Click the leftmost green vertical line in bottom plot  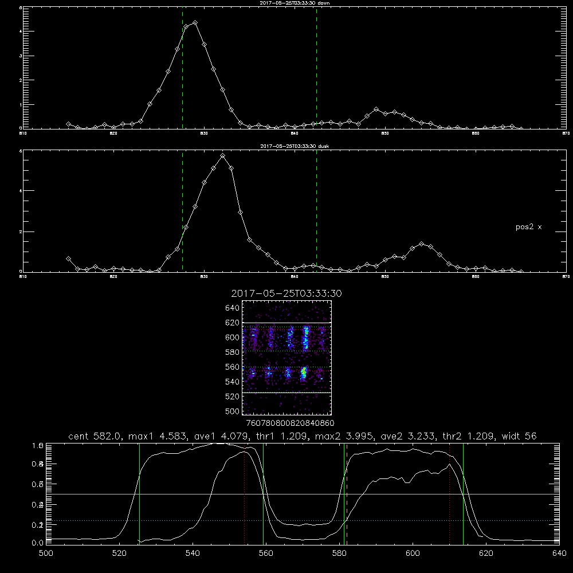pos(139,494)
